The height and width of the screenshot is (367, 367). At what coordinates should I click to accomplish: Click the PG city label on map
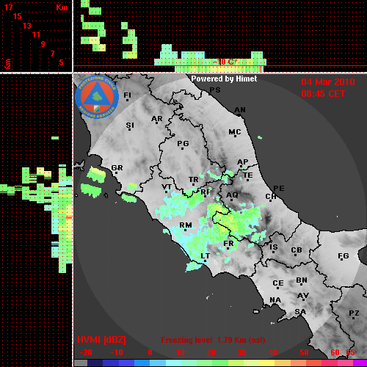coord(183,143)
